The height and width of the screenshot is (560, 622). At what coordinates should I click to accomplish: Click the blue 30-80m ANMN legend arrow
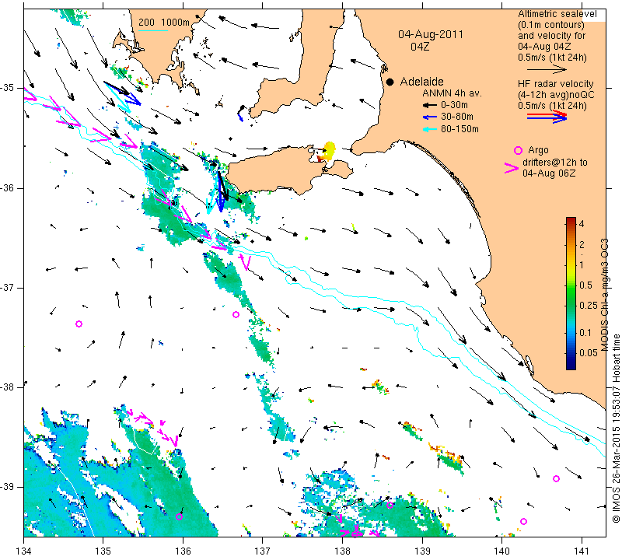pyautogui.click(x=429, y=117)
